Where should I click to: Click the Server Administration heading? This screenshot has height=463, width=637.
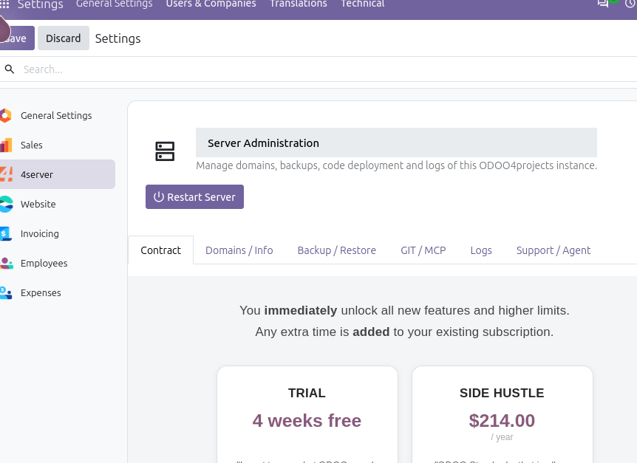(x=263, y=143)
